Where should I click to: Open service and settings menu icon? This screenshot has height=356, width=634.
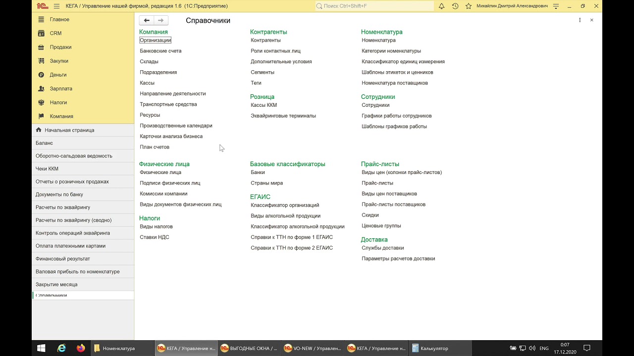556,6
